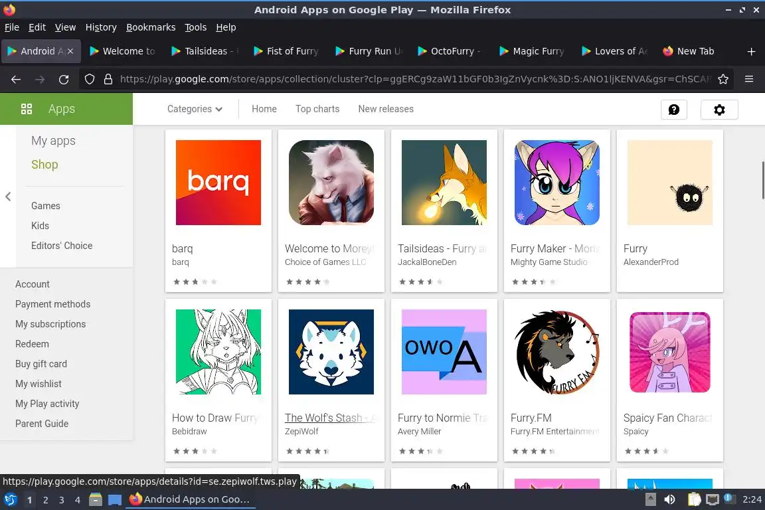Open the Furry Maker app icon
765x510 pixels.
[x=556, y=183]
